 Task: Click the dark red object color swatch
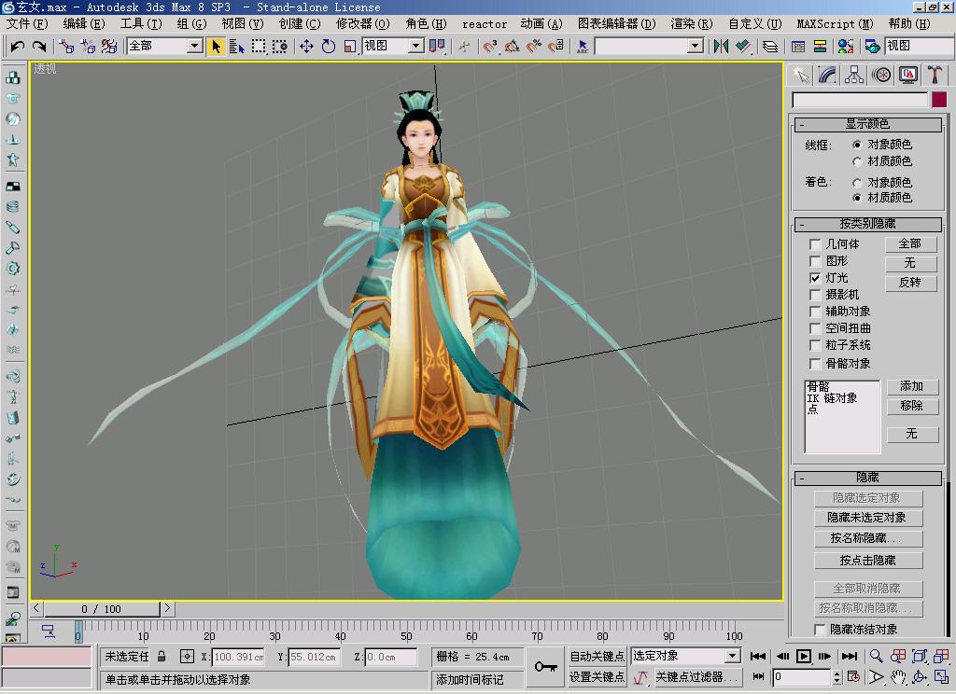pos(939,100)
